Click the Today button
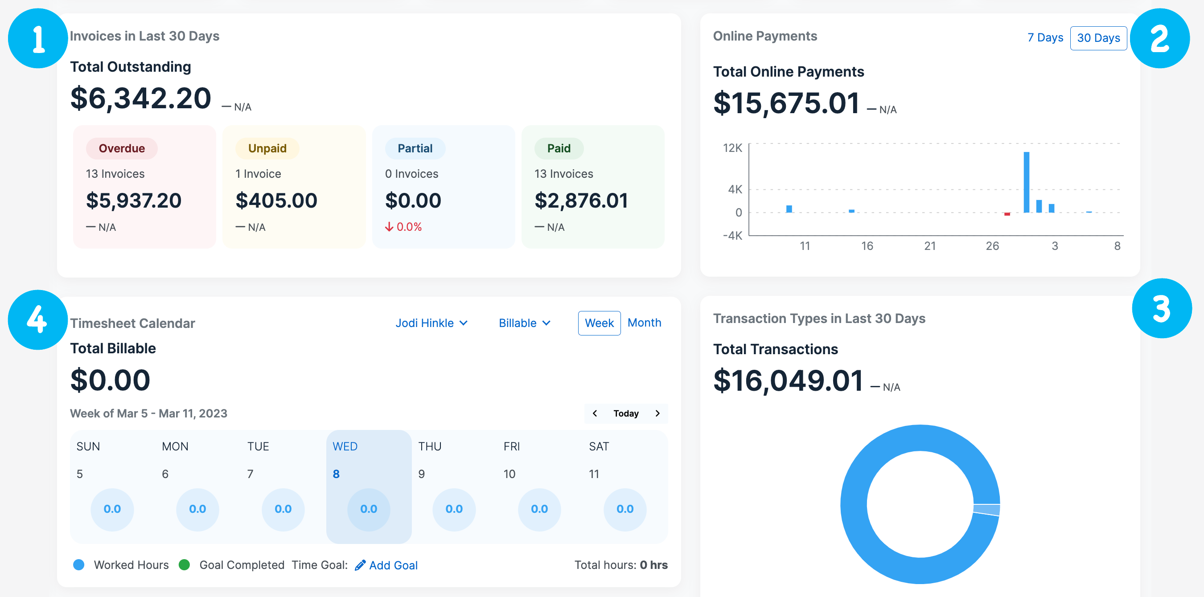Viewport: 1204px width, 597px height. pyautogui.click(x=626, y=413)
